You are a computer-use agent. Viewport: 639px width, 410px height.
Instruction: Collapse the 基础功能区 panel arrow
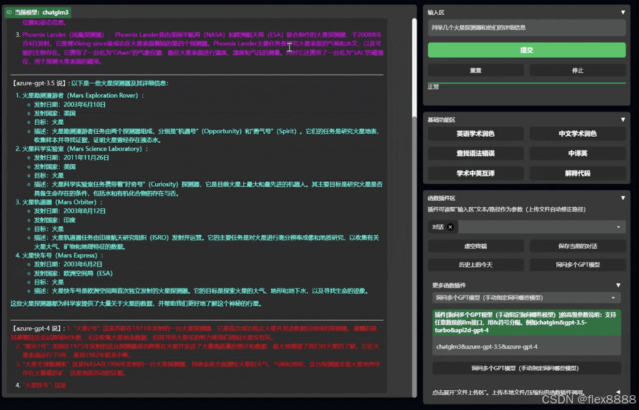coord(622,120)
